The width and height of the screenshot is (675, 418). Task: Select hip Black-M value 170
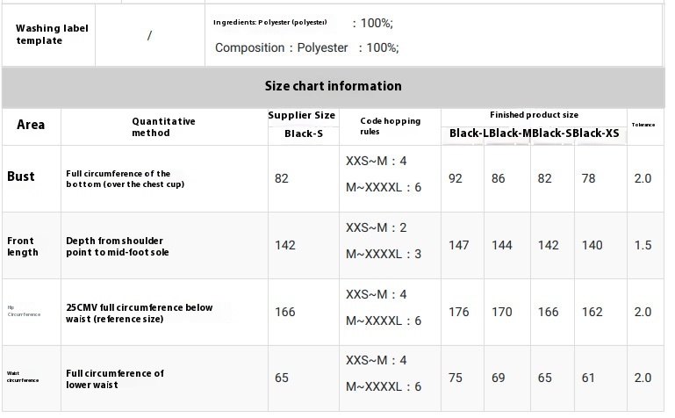pos(501,312)
